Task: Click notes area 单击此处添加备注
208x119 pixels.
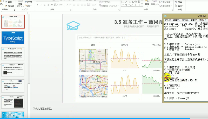Action: [42, 109]
